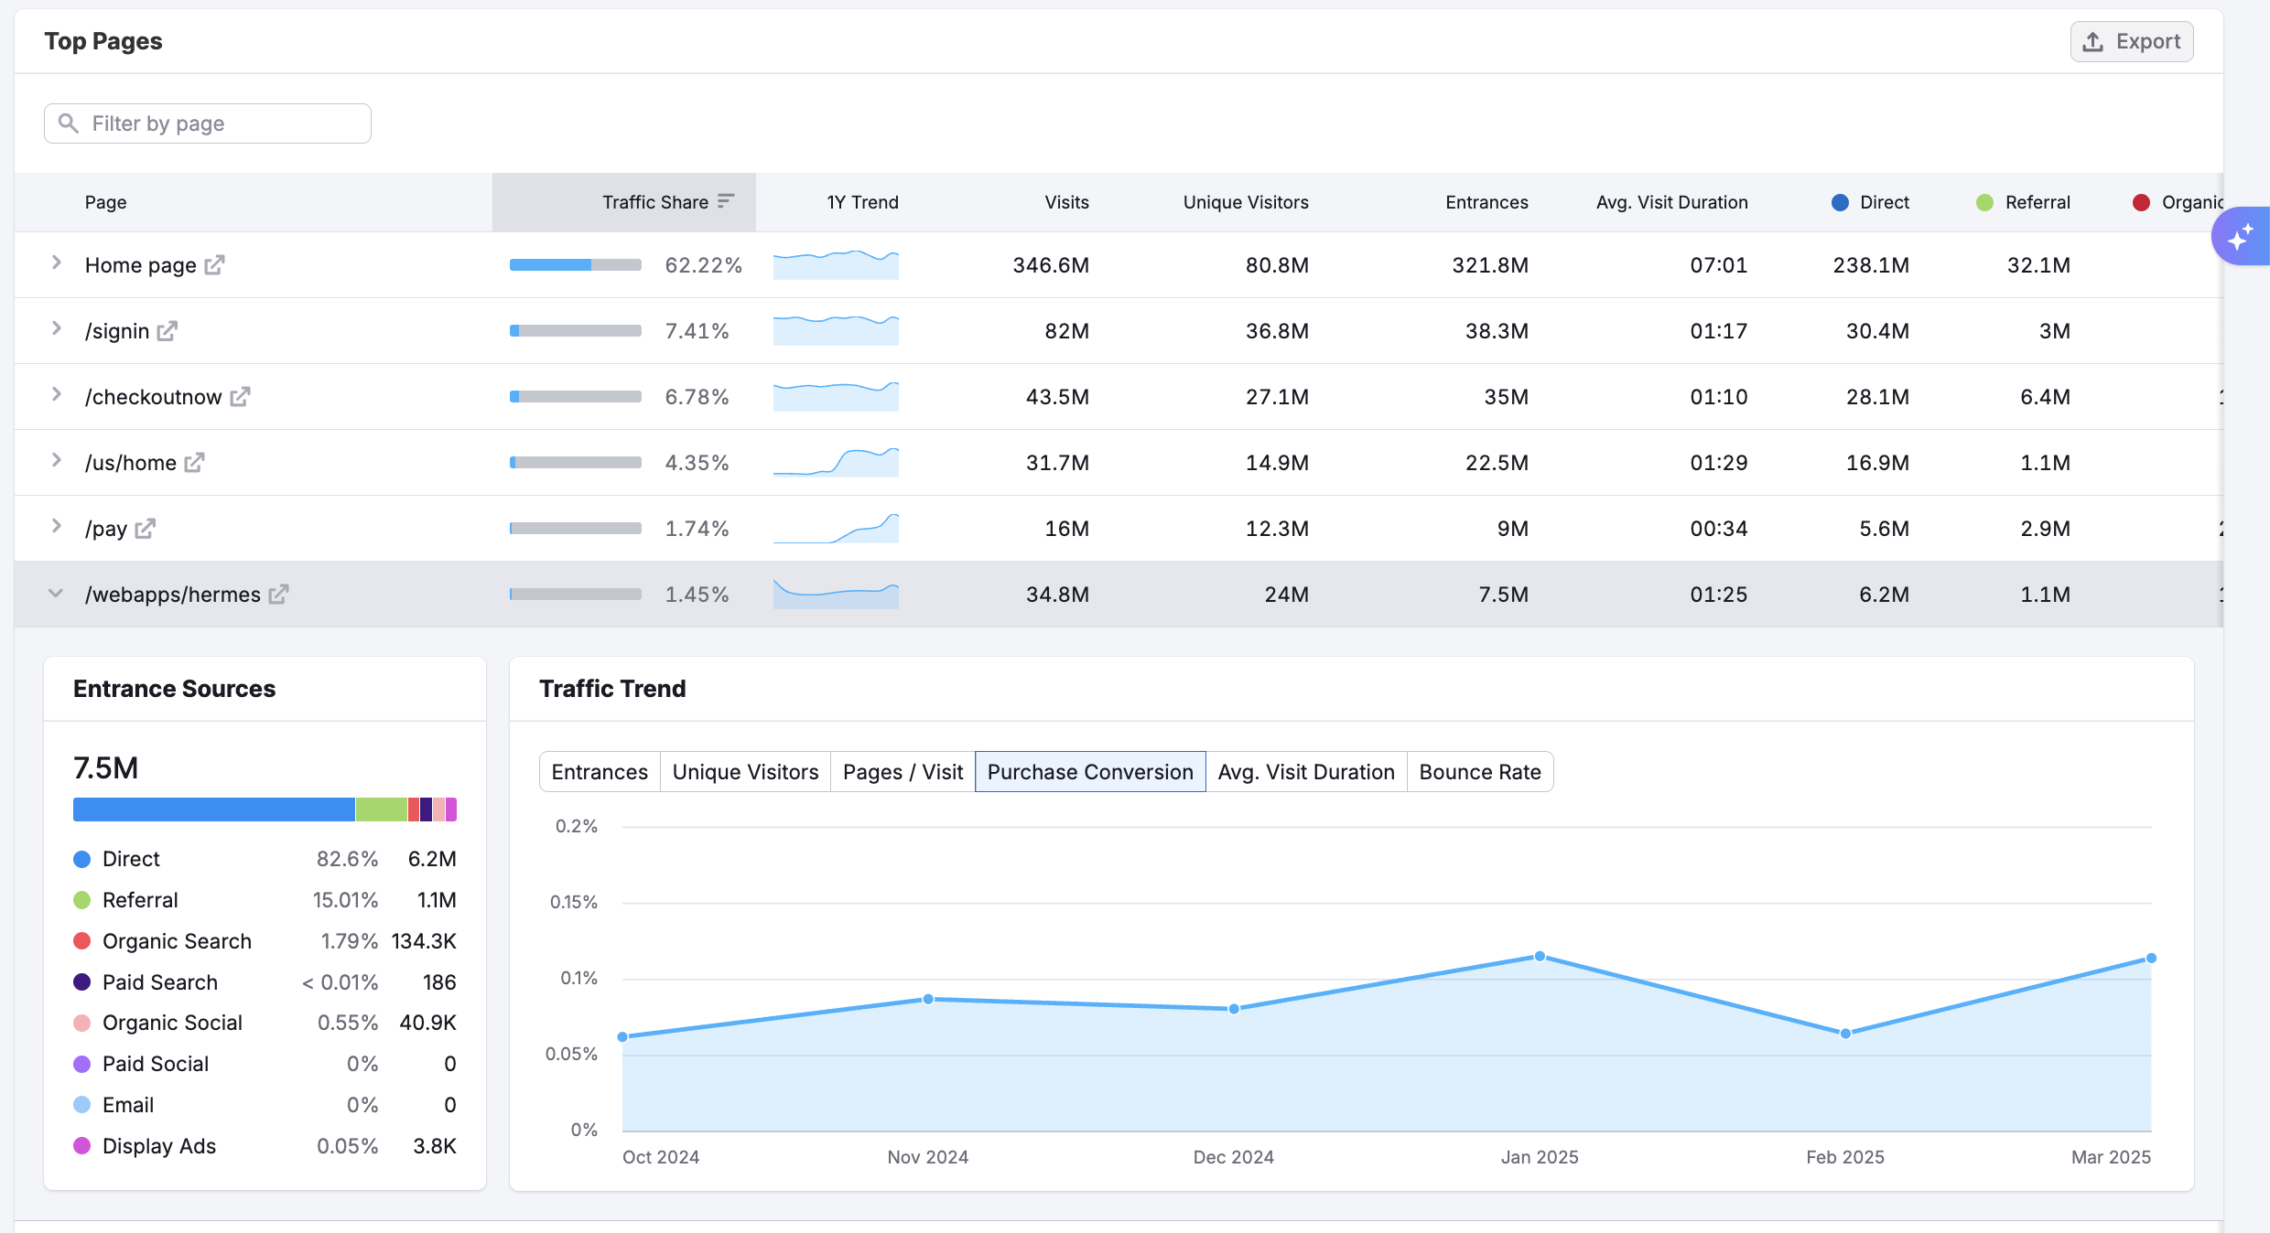Sort by Unique Visitors column header
2270x1233 pixels.
(x=1245, y=202)
